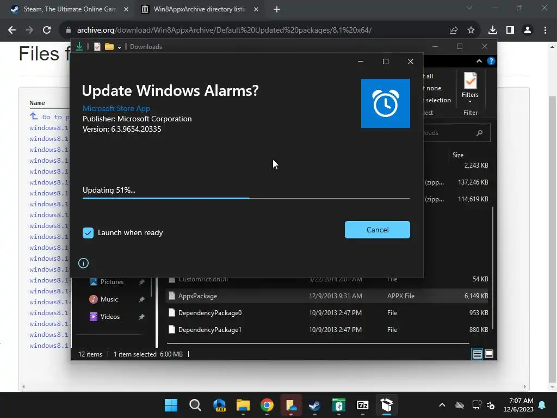Viewport: 557px width, 418px height.
Task: Open Chrome from taskbar
Action: pyautogui.click(x=267, y=405)
